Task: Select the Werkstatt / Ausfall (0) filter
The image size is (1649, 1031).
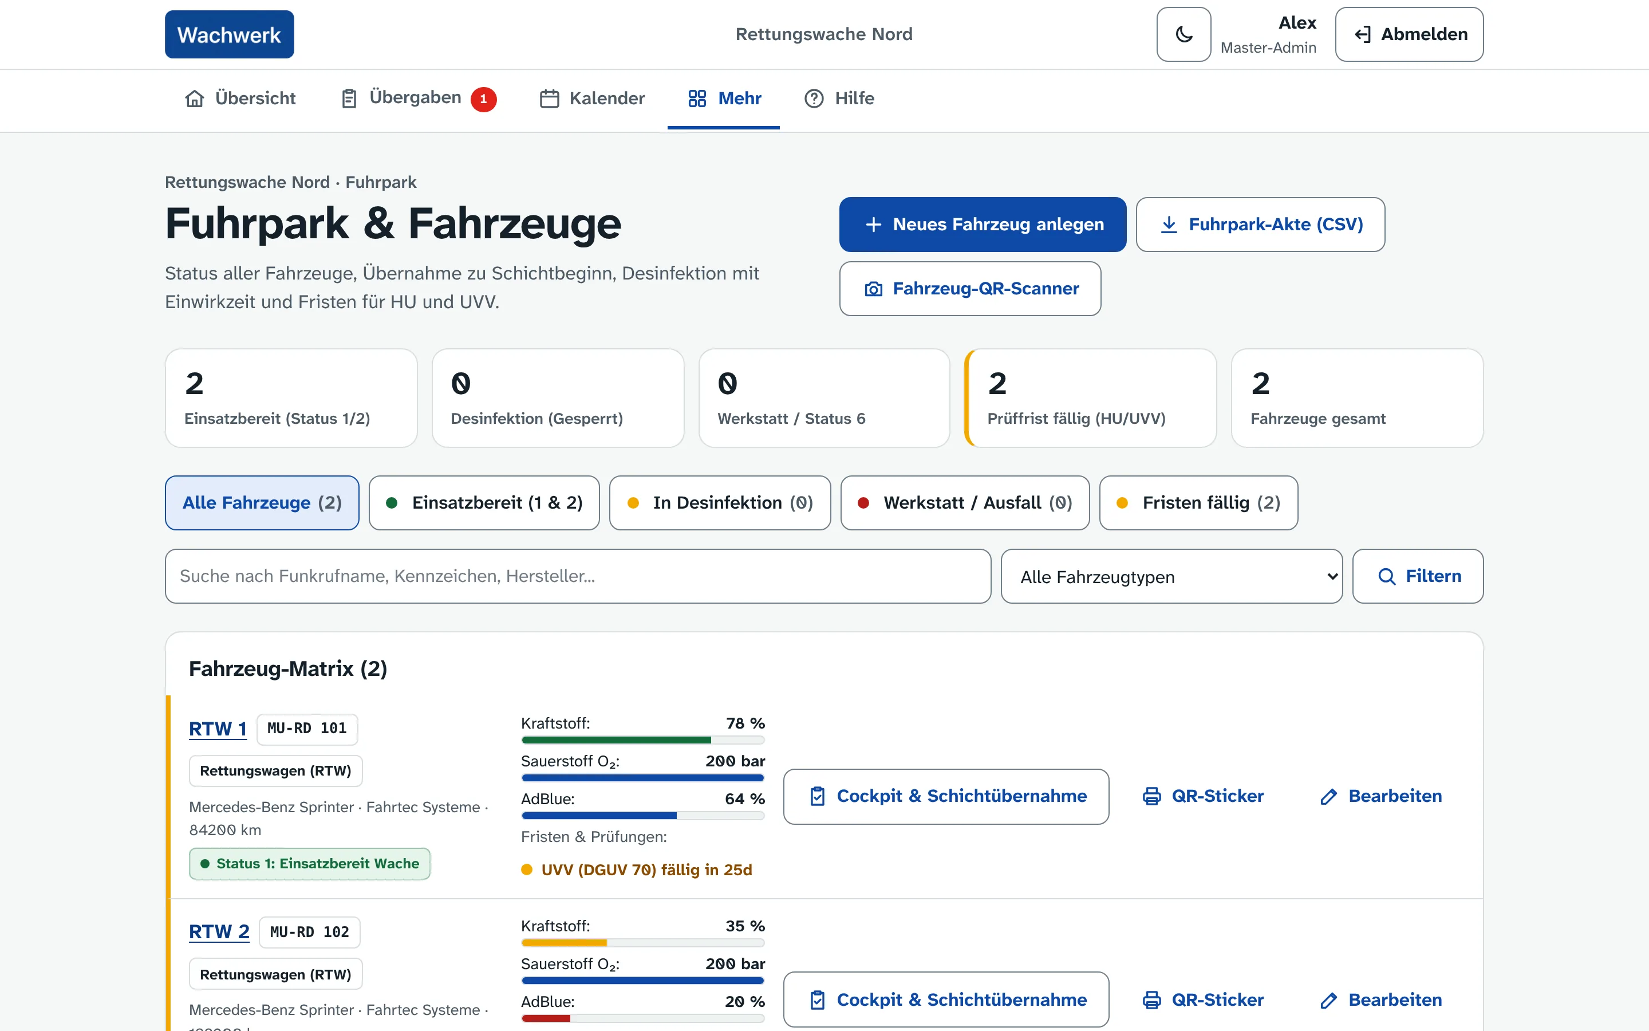Action: click(965, 502)
